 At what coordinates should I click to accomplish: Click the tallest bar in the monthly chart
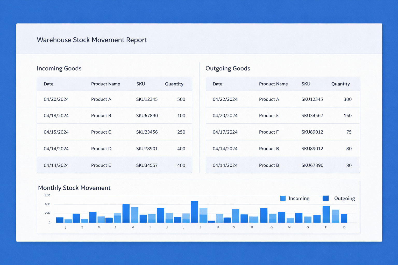(194, 212)
